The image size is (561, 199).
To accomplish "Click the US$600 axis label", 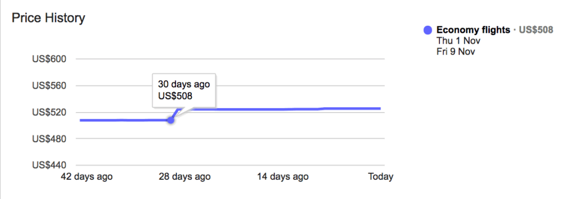I will [x=49, y=59].
